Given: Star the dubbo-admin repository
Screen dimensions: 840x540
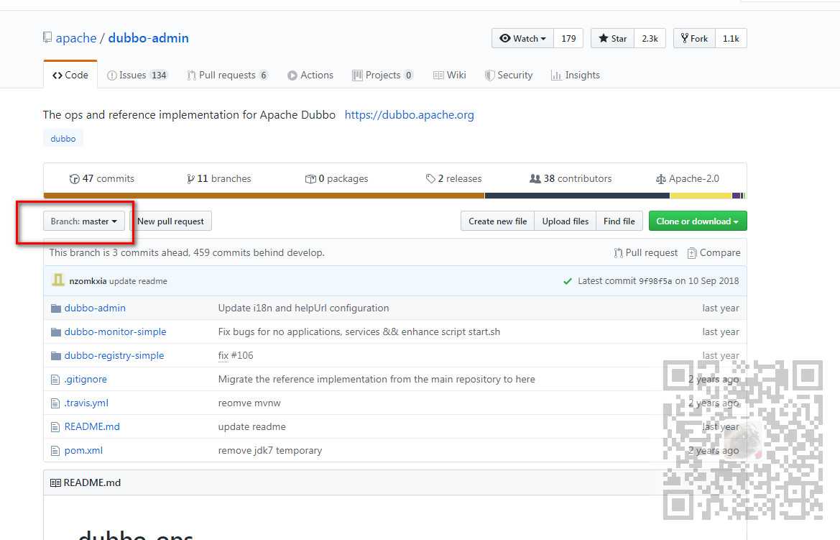Looking at the screenshot, I should [613, 38].
